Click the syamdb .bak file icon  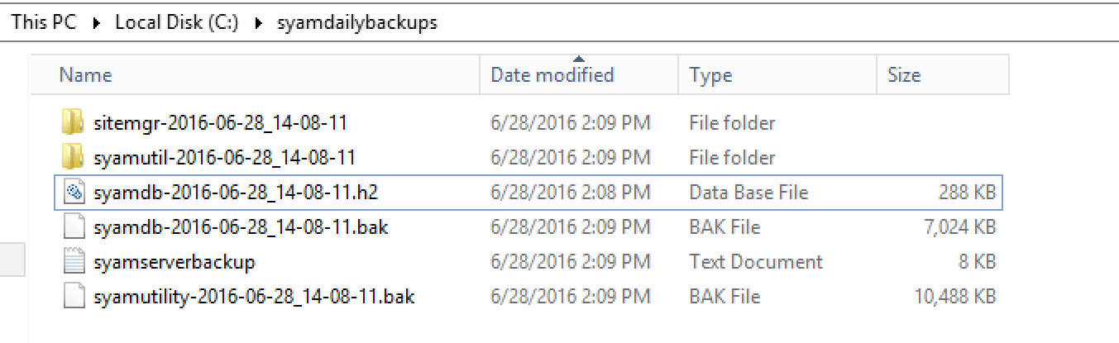click(74, 227)
